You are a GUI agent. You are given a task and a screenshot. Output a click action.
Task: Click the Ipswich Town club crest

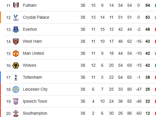[16, 101]
